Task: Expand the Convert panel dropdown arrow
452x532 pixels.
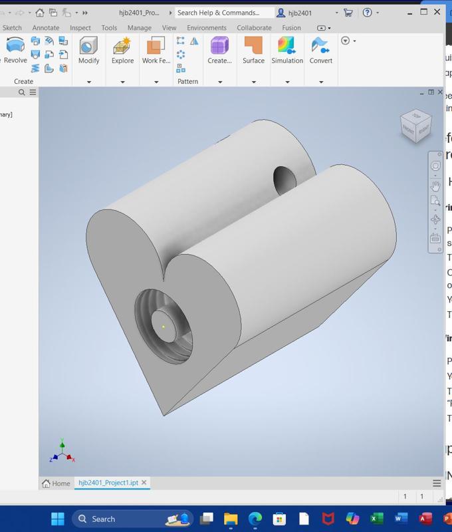Action: point(321,82)
